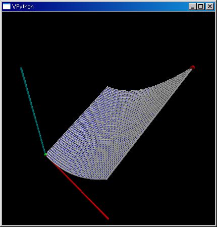Image resolution: width=217 pixels, height=227 pixels.
Task: Select the small red sphere marker
Action: point(193,68)
